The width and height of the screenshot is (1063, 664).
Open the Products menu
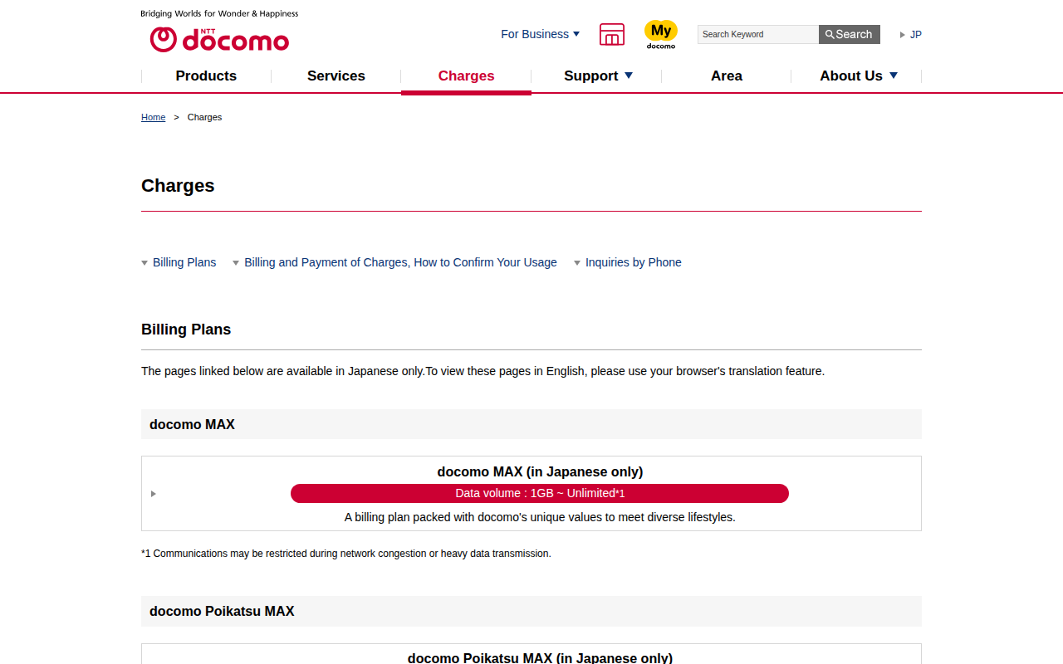pos(206,76)
